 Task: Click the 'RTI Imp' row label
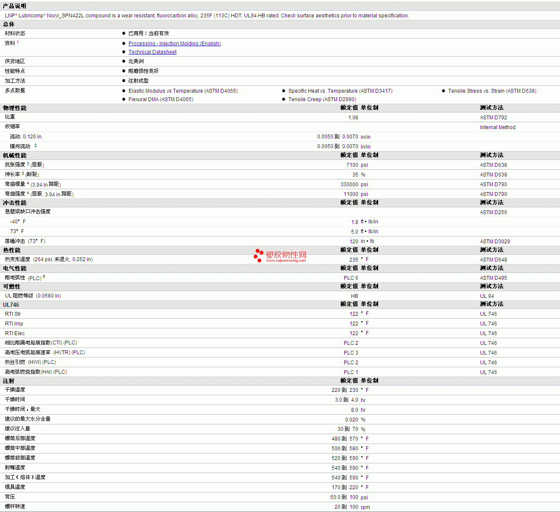pyautogui.click(x=14, y=324)
